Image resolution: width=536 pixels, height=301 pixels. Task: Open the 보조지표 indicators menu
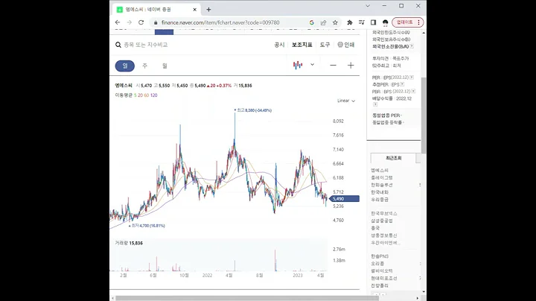pos(301,45)
